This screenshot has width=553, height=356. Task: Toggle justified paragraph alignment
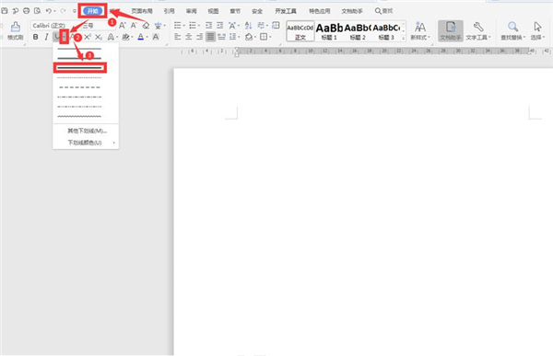click(210, 37)
